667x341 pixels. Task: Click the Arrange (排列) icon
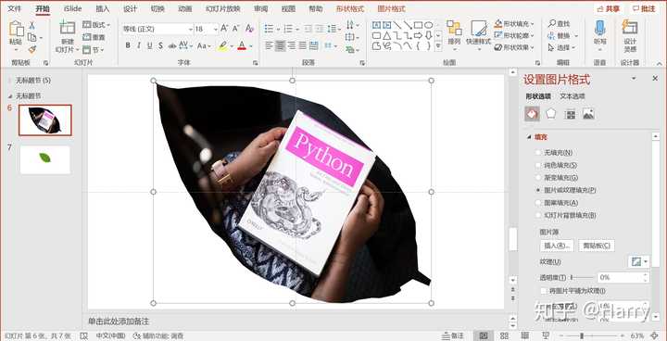tap(454, 29)
